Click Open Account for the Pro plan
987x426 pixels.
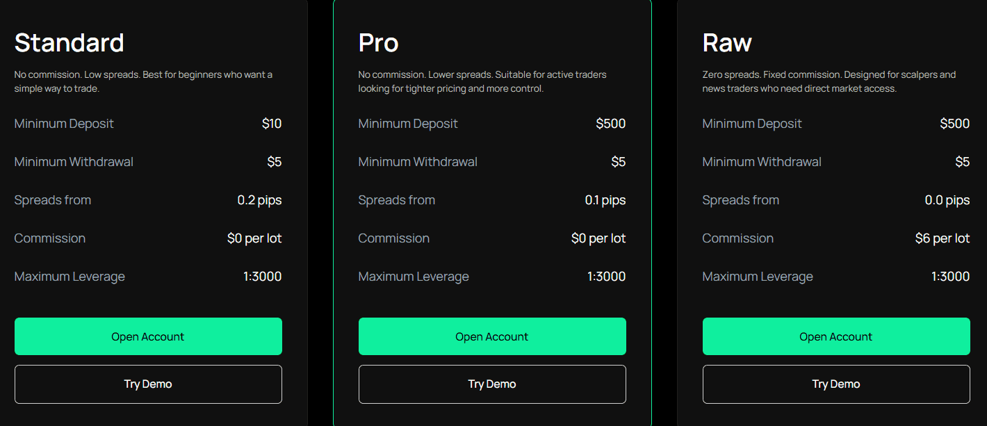pos(492,336)
